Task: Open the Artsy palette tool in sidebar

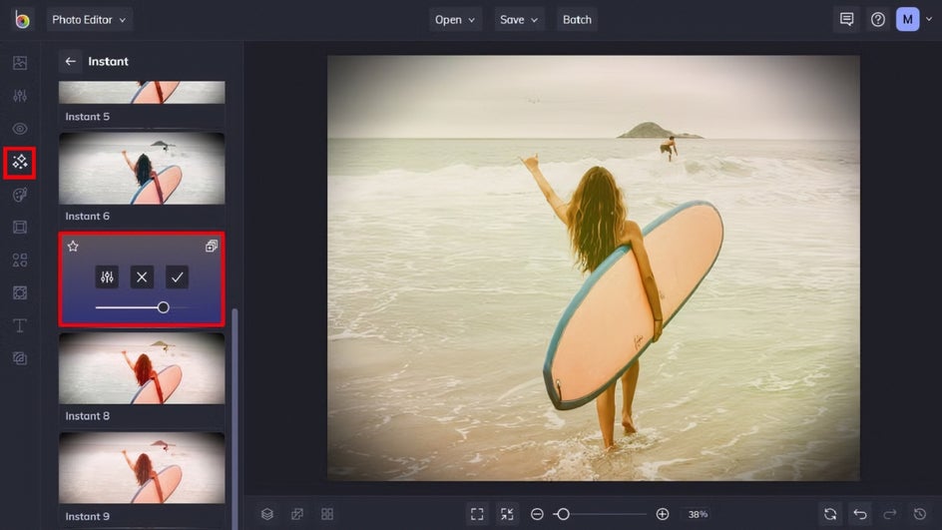Action: (x=20, y=195)
